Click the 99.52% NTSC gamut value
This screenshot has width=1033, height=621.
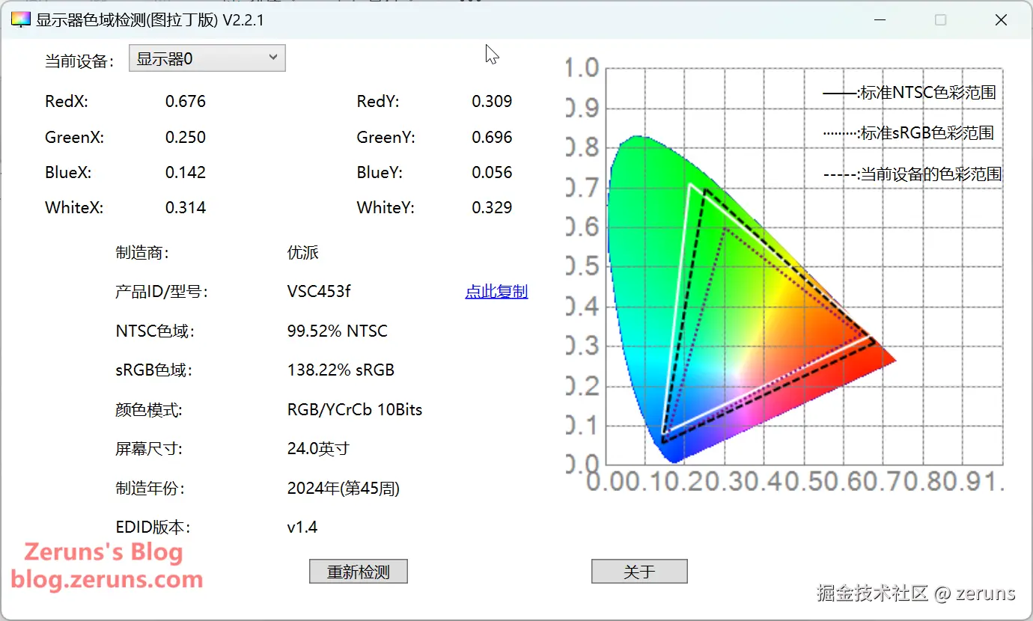pos(338,331)
